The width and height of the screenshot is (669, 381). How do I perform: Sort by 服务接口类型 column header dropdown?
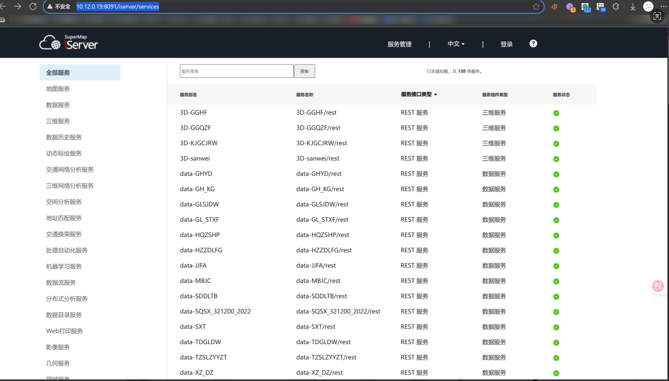(419, 94)
